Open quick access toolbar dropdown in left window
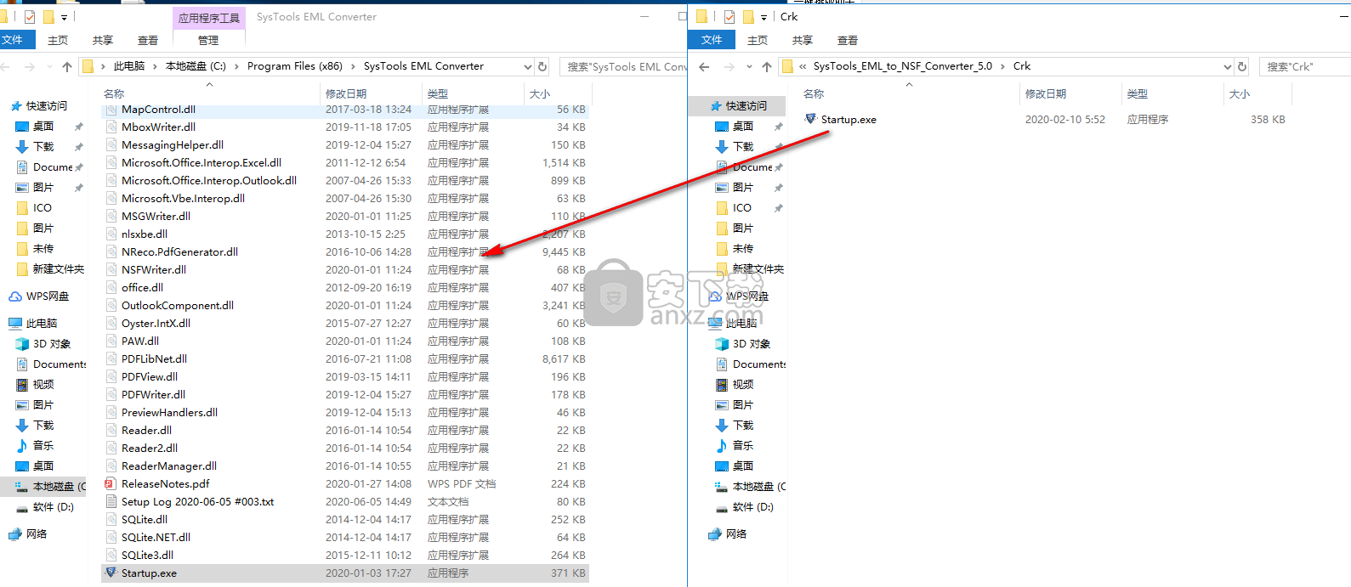Screen dimensions: 1351x587 click(x=64, y=17)
